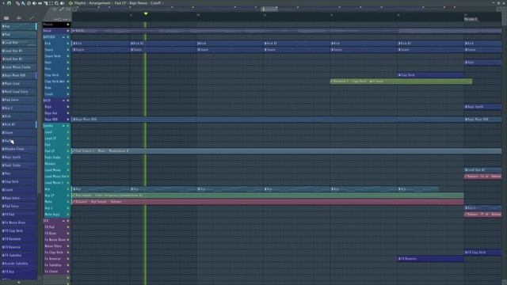
Task: Mute the Arp LP track
Action: click(68, 196)
